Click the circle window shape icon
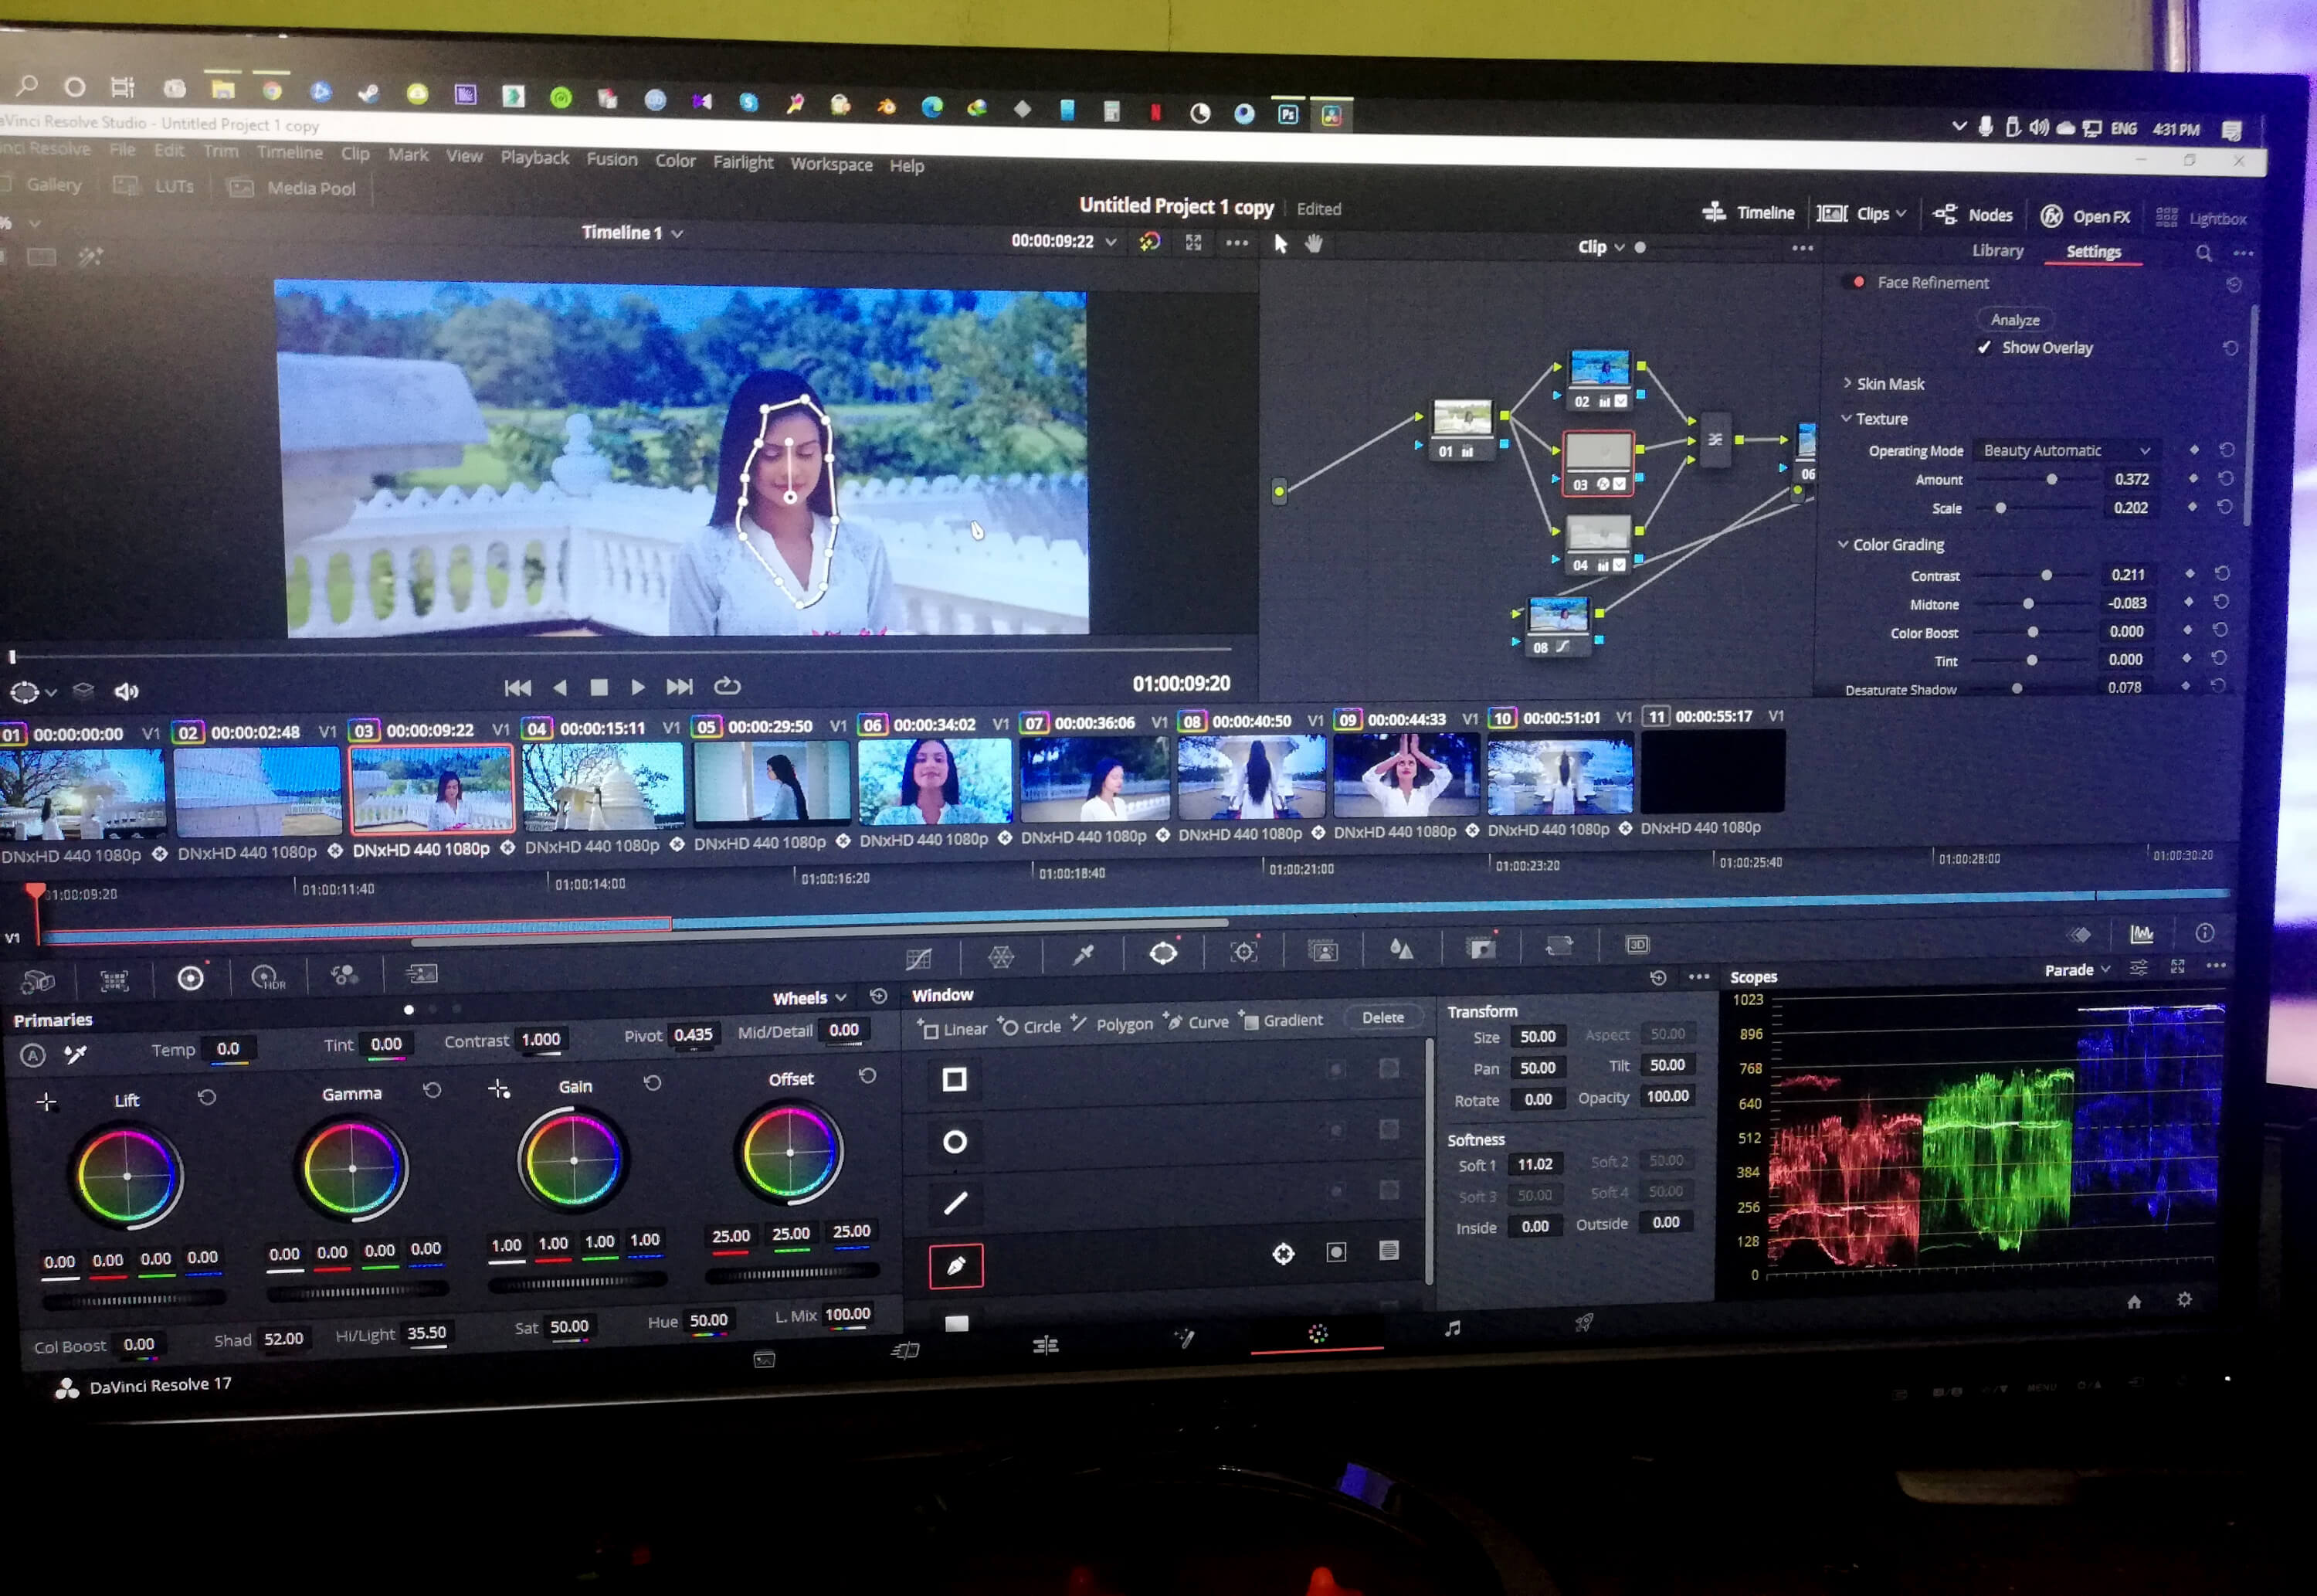 [955, 1142]
